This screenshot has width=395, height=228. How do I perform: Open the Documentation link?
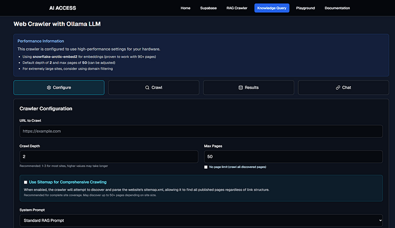337,8
